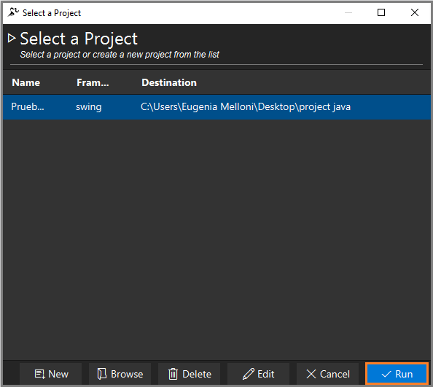The width and height of the screenshot is (433, 387).
Task: Click the Cancel X icon
Action: [x=311, y=375]
